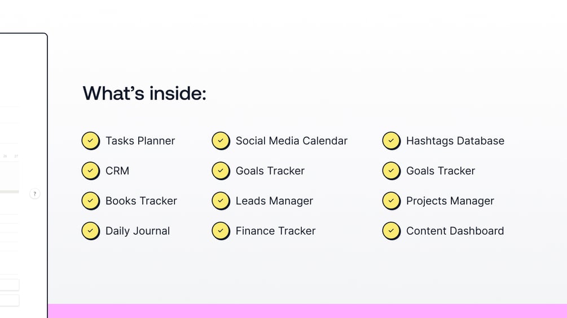
Task: Click the check icon beside Daily Journal
Action: (x=91, y=231)
